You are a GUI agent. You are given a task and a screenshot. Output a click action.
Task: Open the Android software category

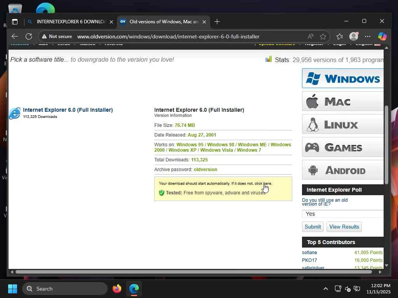(343, 170)
